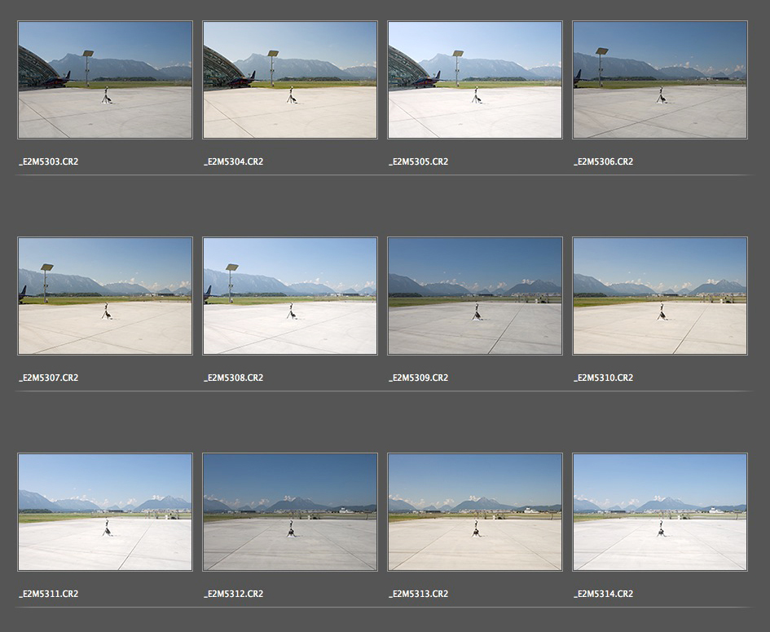This screenshot has height=632, width=770.
Task: Select the _E2M5312.CR2 image thumbnail
Action: pos(290,512)
